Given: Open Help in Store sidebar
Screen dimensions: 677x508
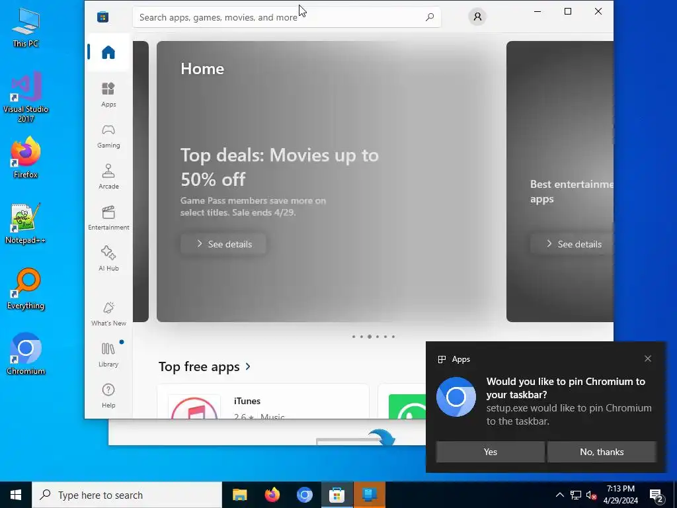Looking at the screenshot, I should click(108, 396).
